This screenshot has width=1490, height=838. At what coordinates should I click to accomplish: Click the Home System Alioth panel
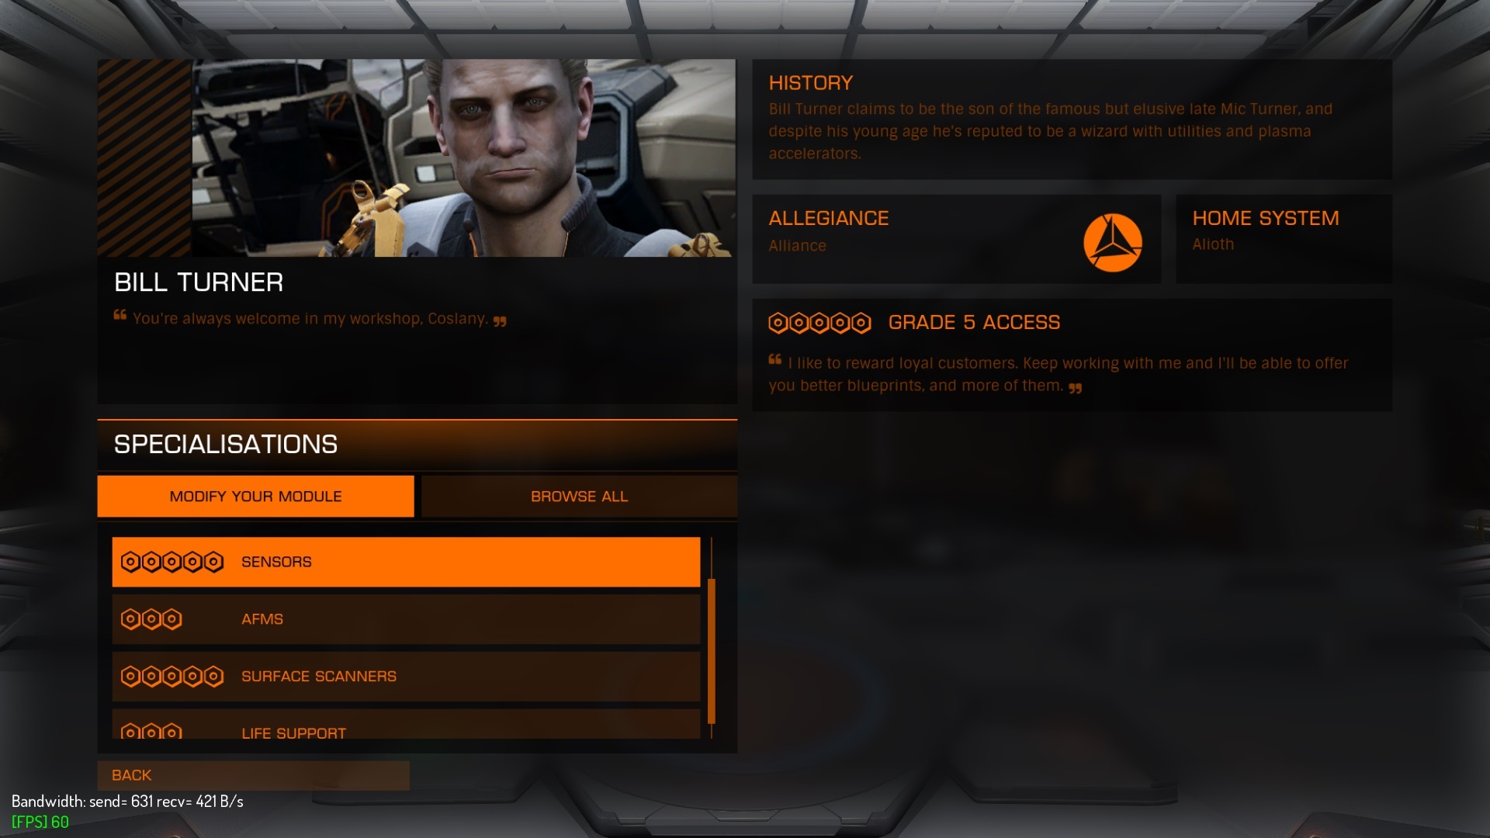pos(1284,239)
